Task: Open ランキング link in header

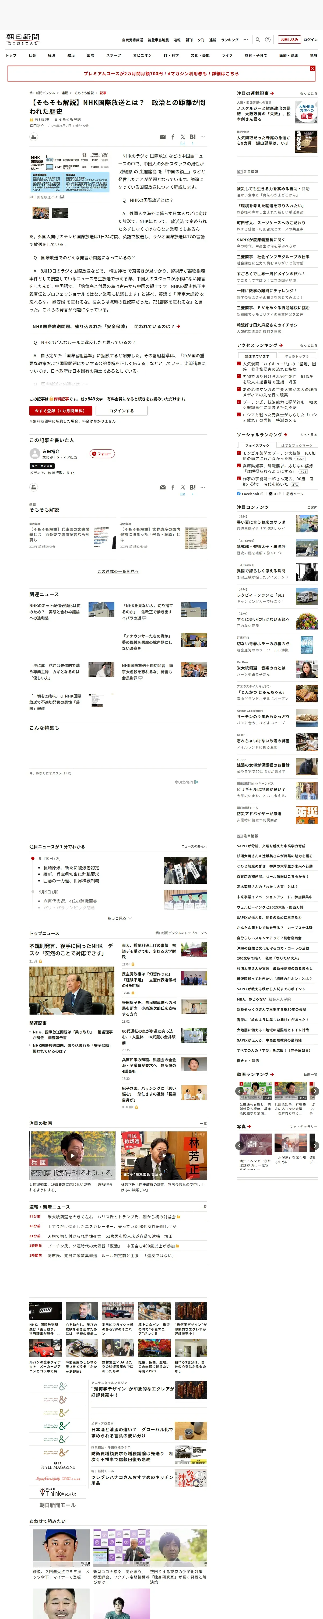Action: tap(230, 40)
